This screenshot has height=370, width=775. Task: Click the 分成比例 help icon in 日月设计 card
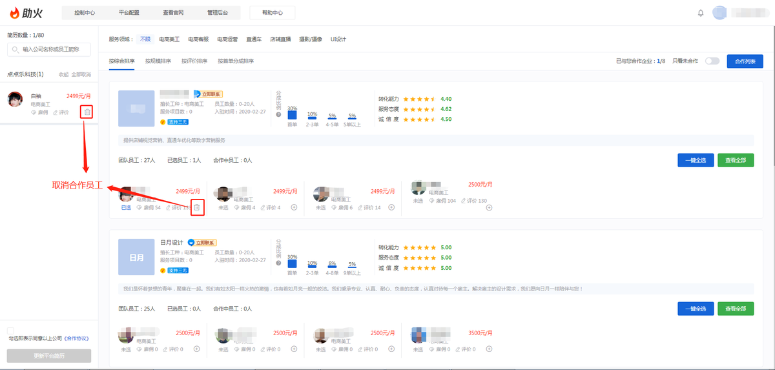(x=278, y=264)
